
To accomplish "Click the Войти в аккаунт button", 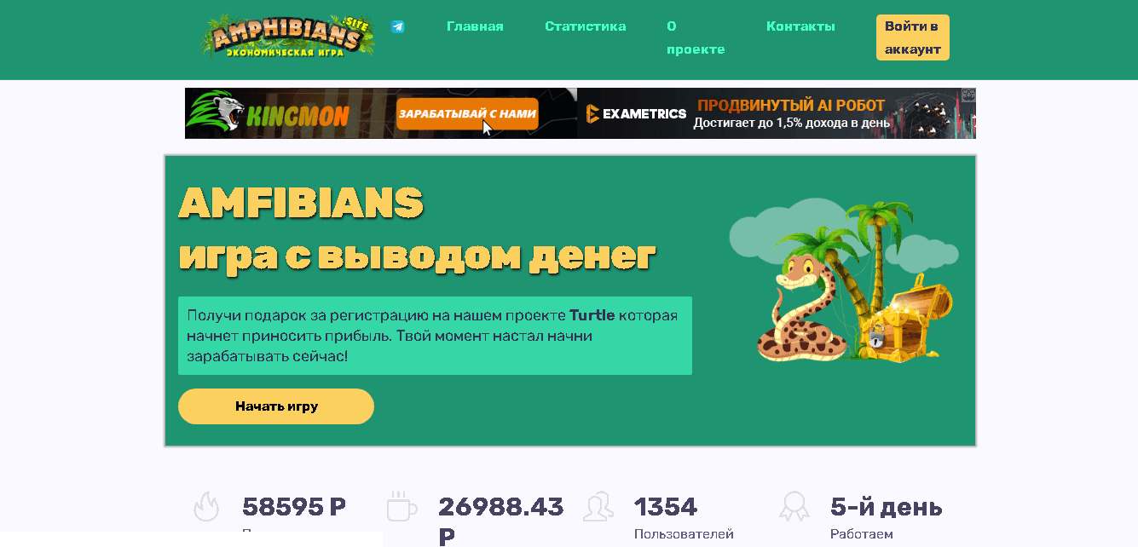I will pos(912,37).
